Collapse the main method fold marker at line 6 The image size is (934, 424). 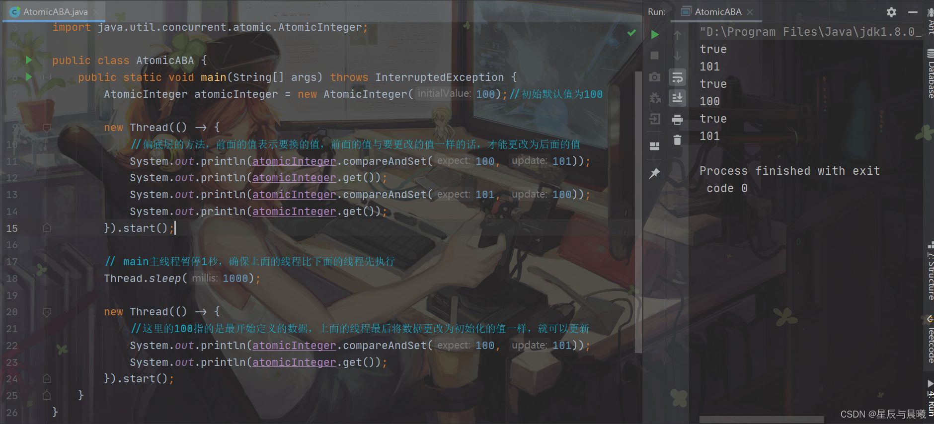pos(47,77)
